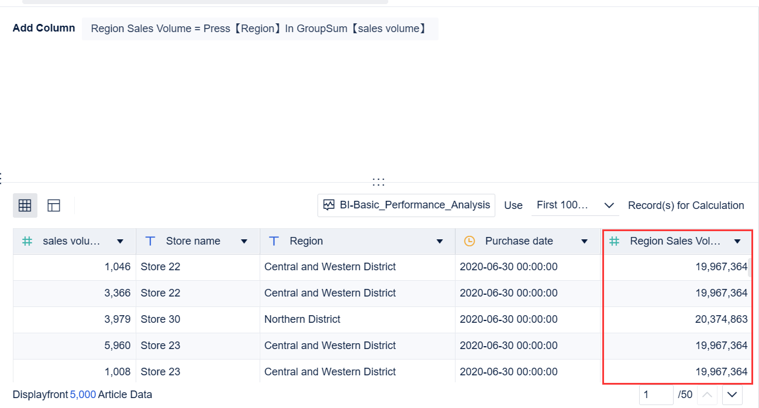The image size is (759, 408).
Task: Open the First 100 records calculation dropdown
Action: click(x=575, y=205)
